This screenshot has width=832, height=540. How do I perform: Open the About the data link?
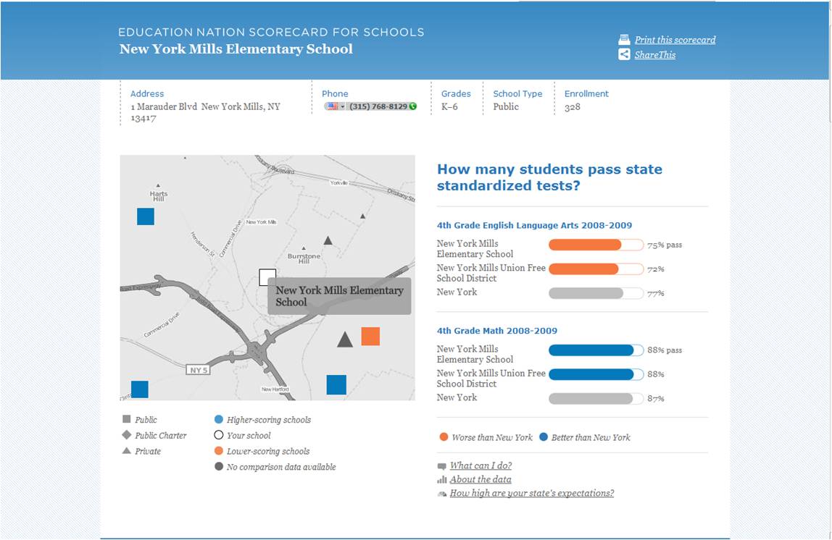481,480
